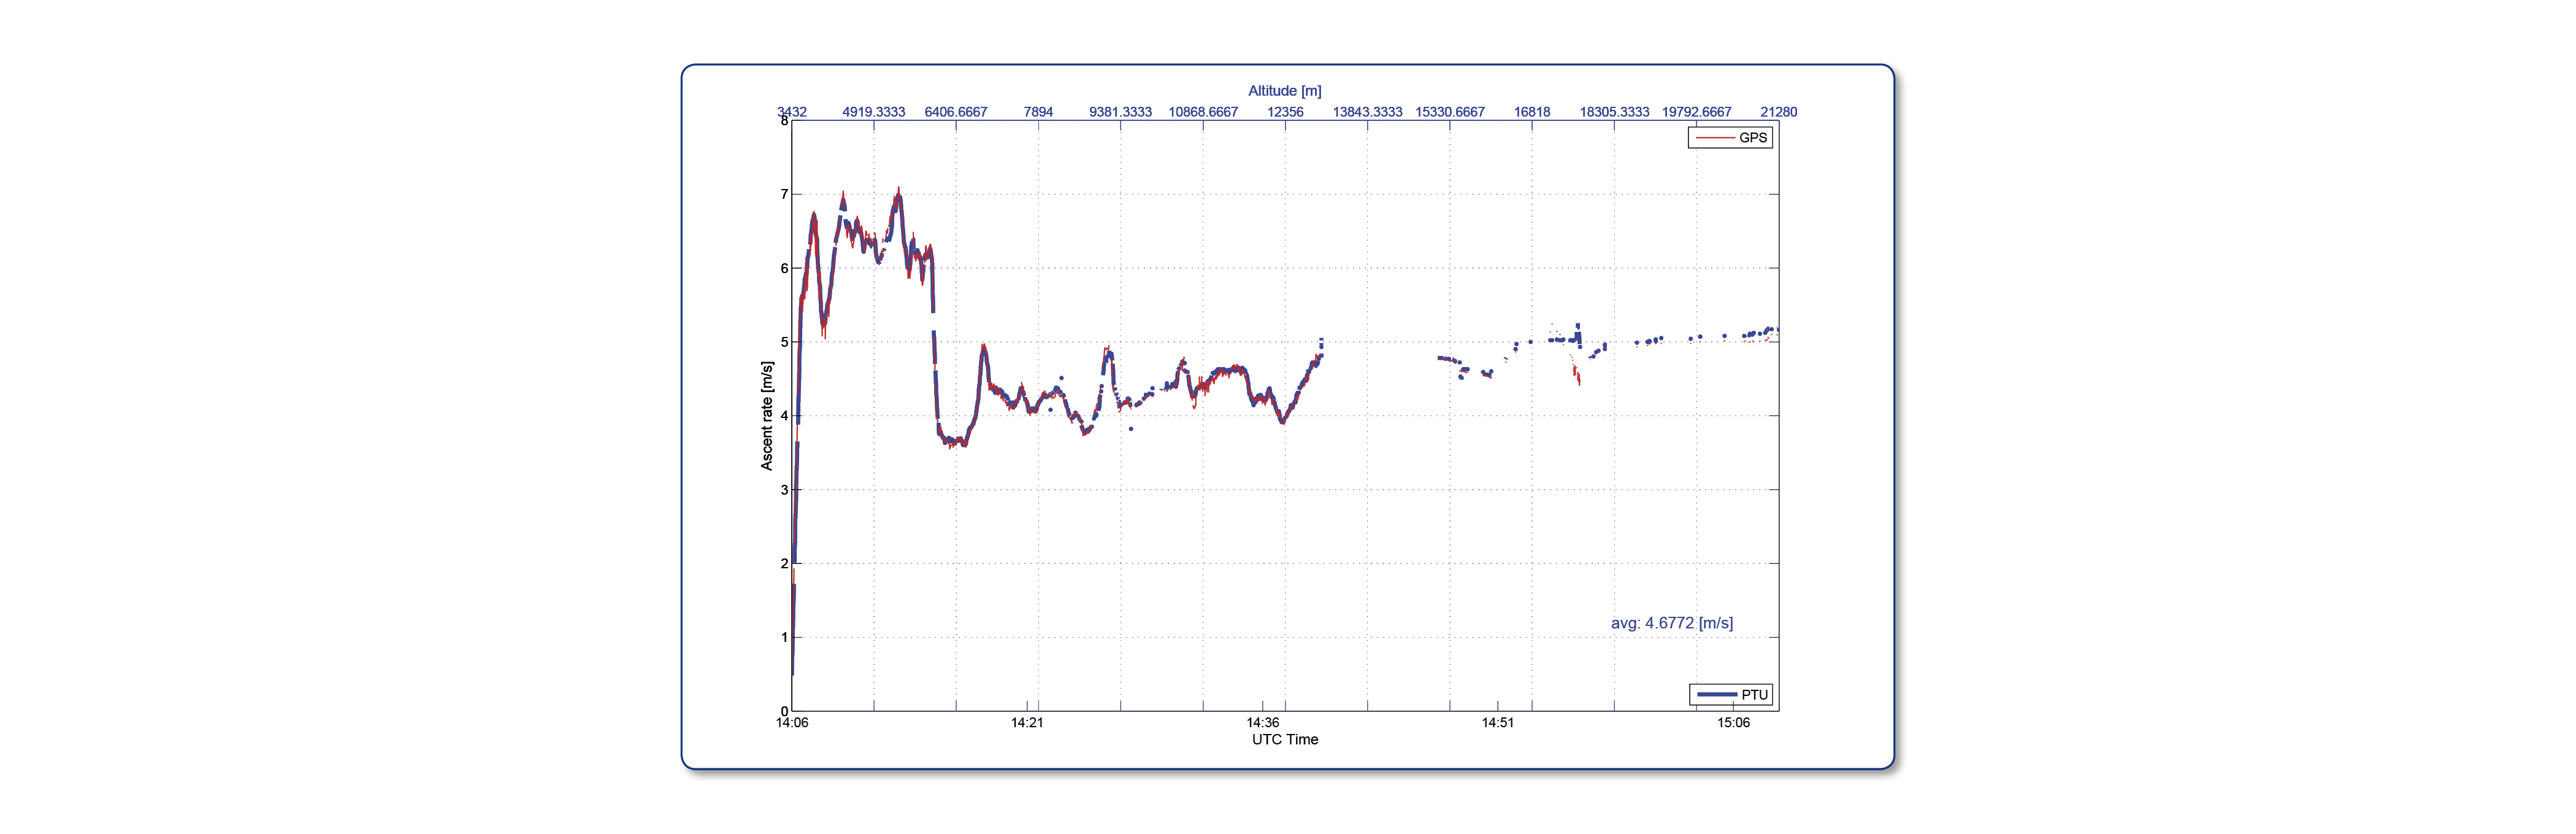
Task: Select the 14:06 time tick label
Action: coord(792,723)
